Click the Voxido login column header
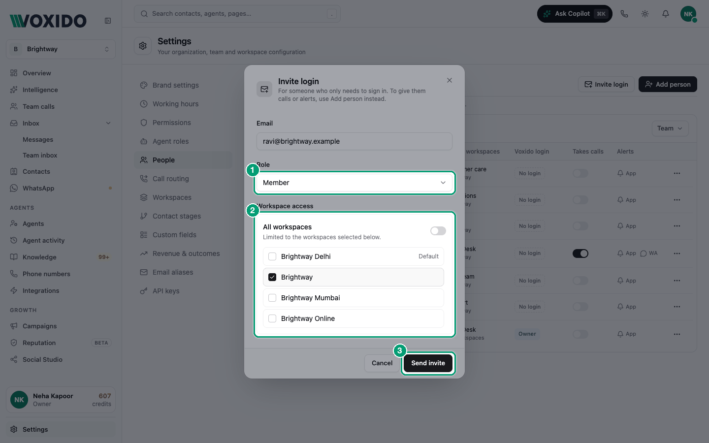 [532, 152]
